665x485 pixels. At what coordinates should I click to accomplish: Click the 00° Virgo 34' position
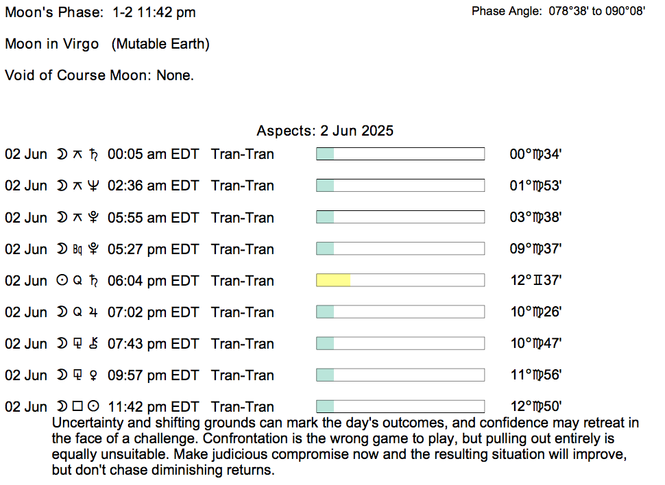pos(535,154)
